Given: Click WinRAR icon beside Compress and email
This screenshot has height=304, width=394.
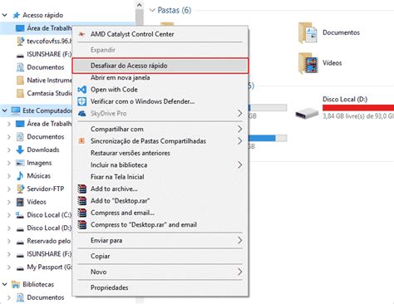Looking at the screenshot, I should tap(82, 213).
